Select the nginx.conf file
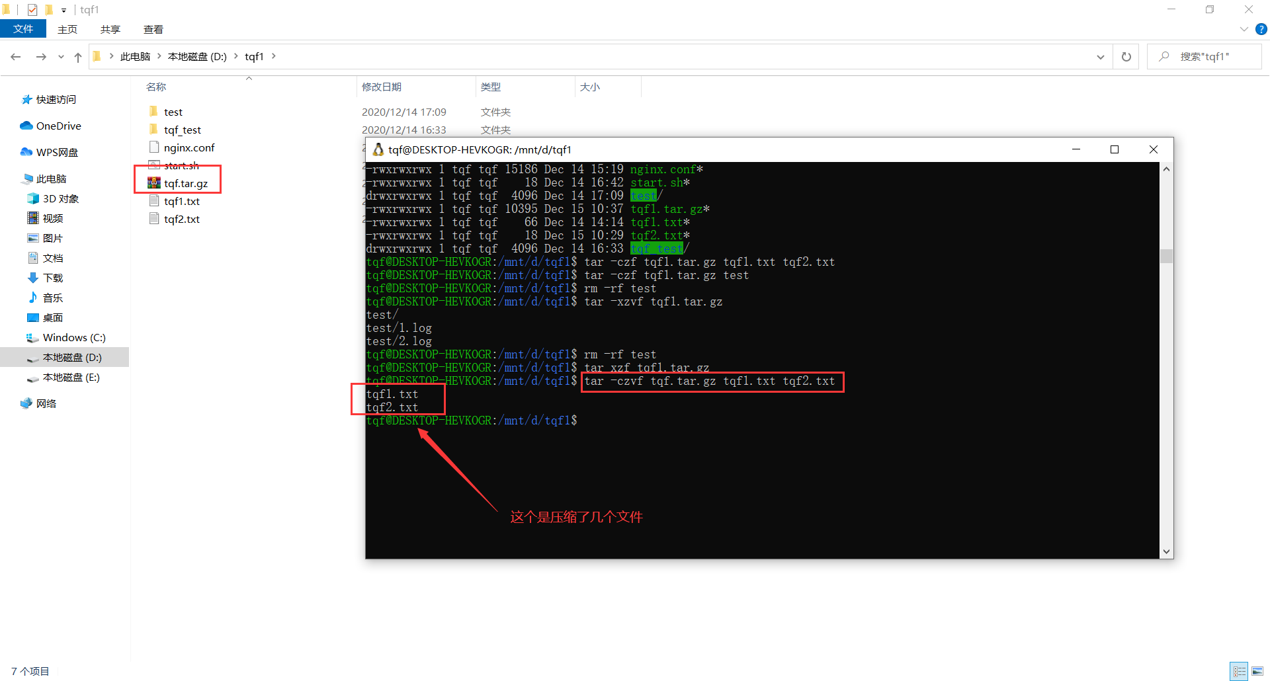 tap(189, 147)
